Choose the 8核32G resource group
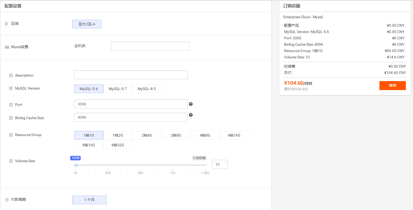This screenshot has height=210, width=413. pyautogui.click(x=118, y=145)
